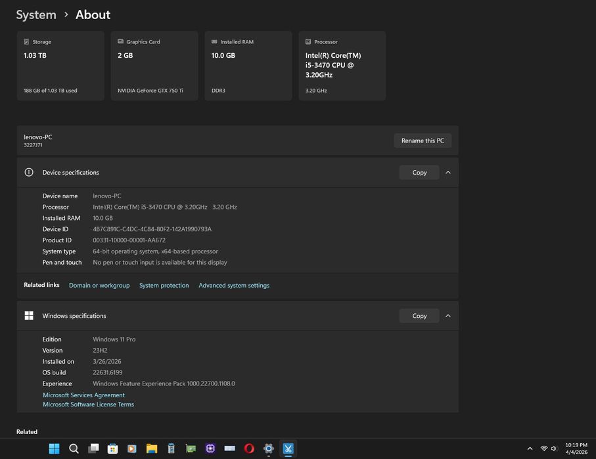
Task: Open Advanced system settings link
Action: tap(234, 286)
